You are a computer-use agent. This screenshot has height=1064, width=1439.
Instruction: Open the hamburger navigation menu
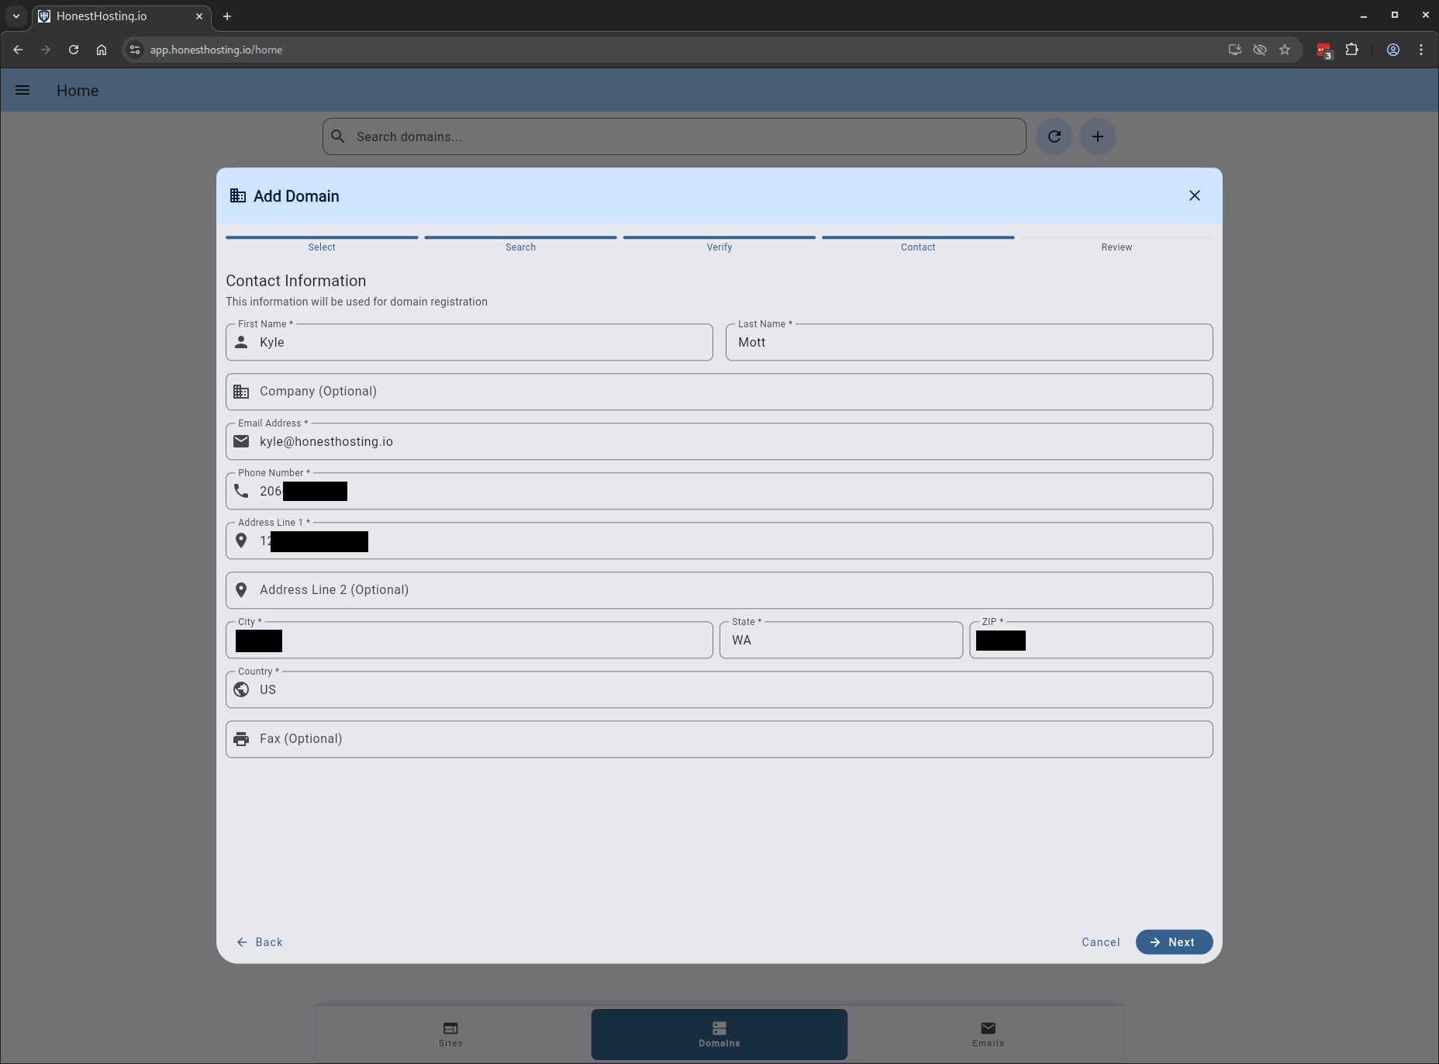click(x=22, y=91)
